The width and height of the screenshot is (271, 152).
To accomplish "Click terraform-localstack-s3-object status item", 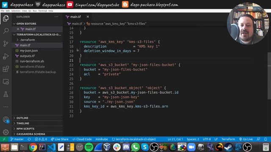I will [x=134, y=139].
